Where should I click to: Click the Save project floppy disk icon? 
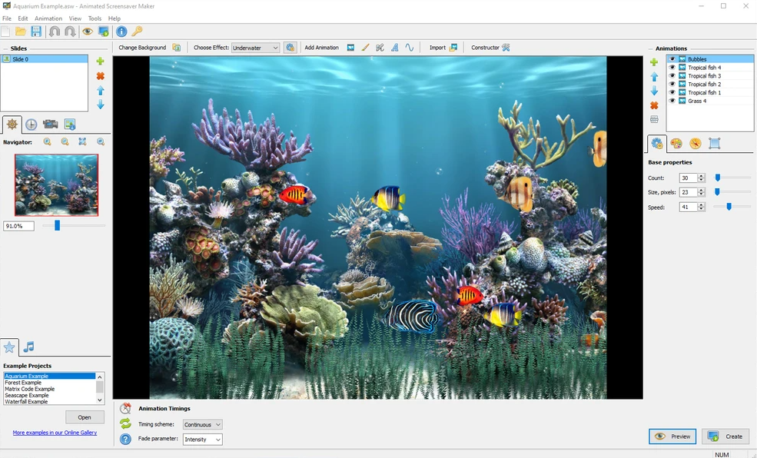36,32
